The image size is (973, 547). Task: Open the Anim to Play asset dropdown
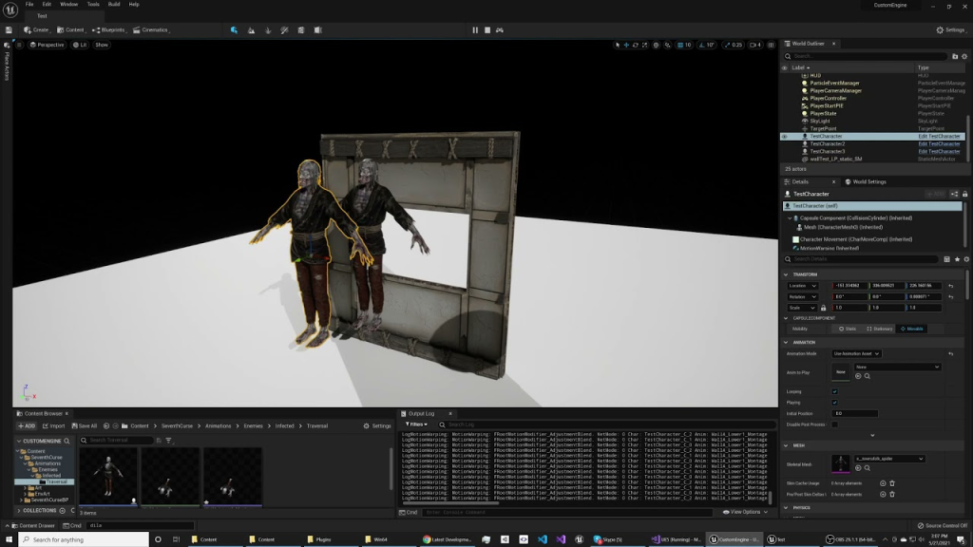[898, 367]
